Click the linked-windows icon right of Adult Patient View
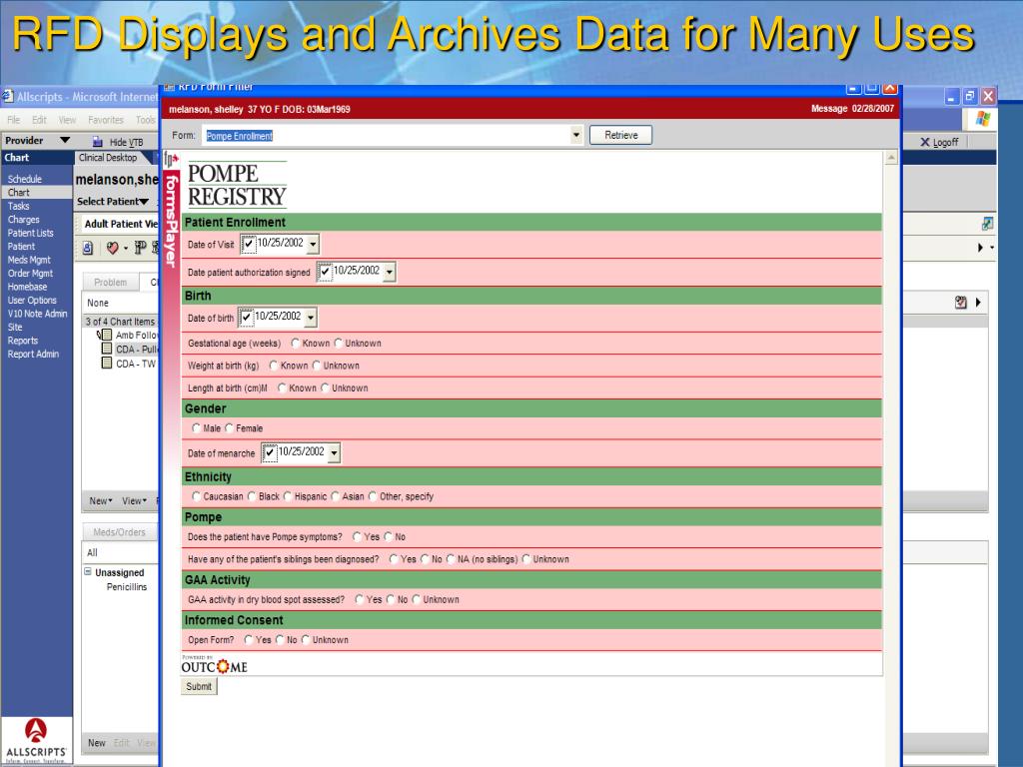1023x767 pixels. (x=987, y=224)
